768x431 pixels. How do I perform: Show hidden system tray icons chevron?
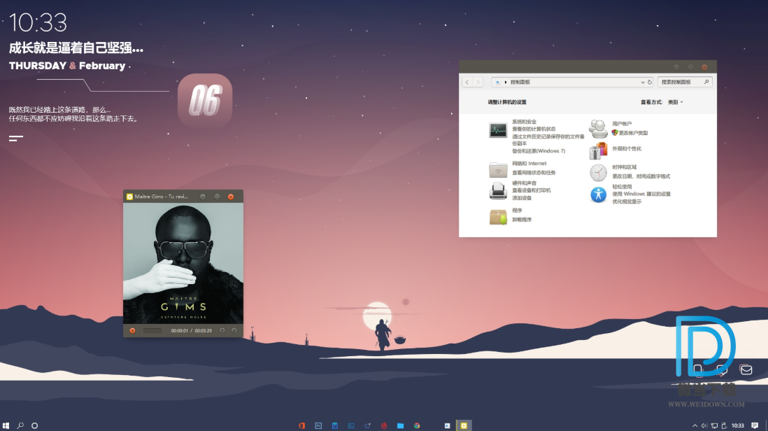pos(695,425)
